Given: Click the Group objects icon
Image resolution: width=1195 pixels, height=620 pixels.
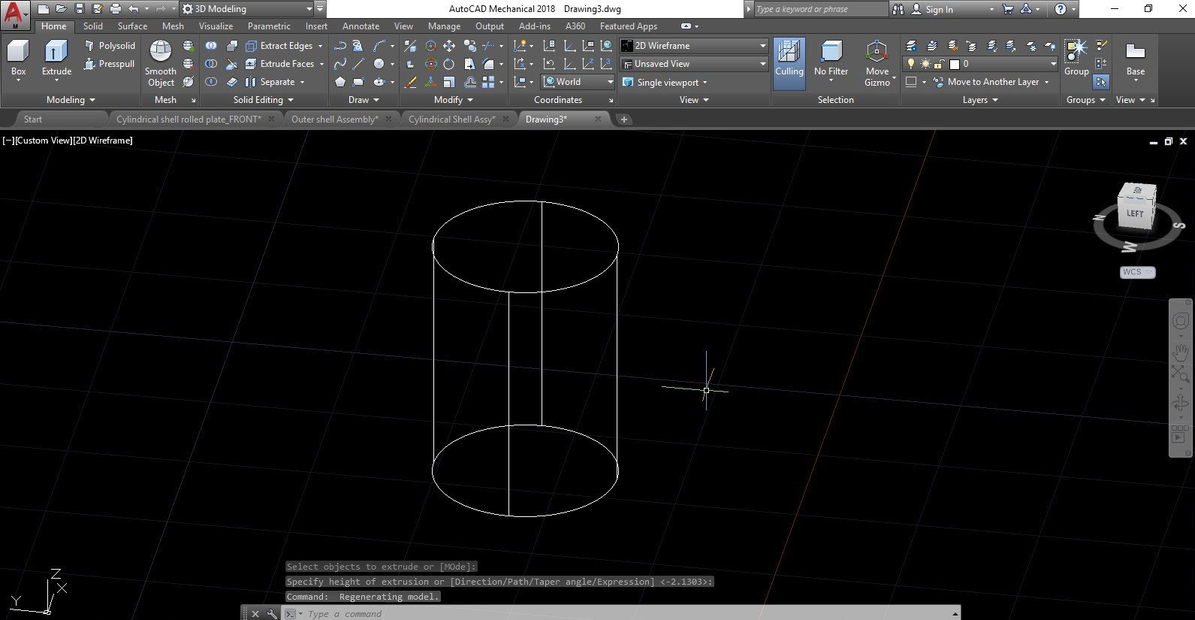Looking at the screenshot, I should [x=1076, y=58].
